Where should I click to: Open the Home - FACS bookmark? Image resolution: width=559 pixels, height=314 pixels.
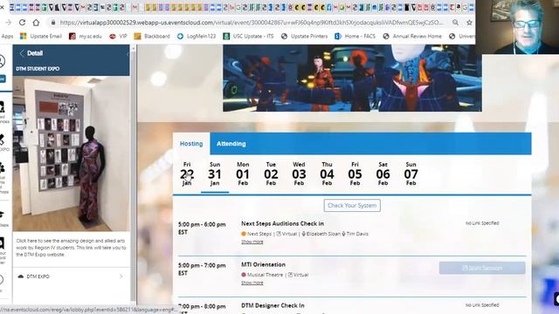tap(355, 36)
